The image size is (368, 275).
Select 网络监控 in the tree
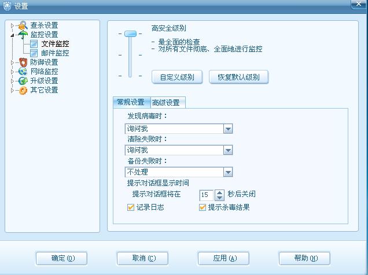point(45,72)
